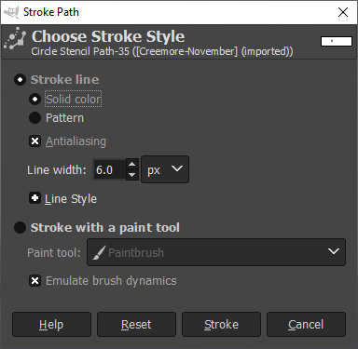The height and width of the screenshot is (349, 358).
Task: Click the Stroke button
Action: coord(221,325)
